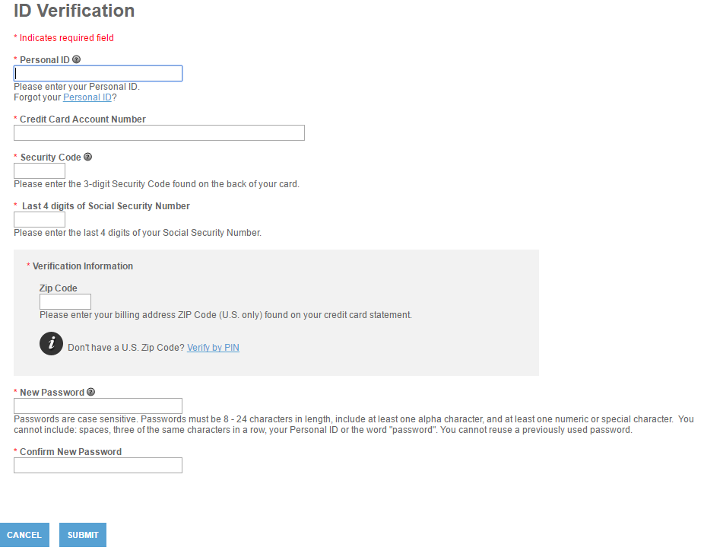Click the black info icon beside Zip Code note
The image size is (704, 557).
point(51,344)
